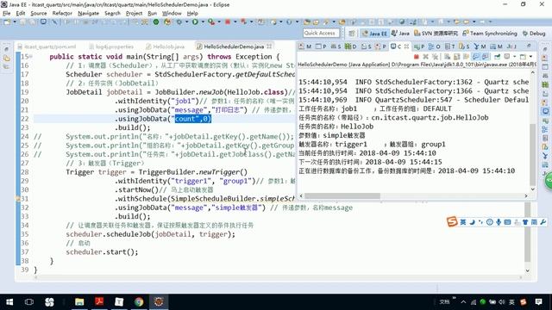552x310 pixels.
Task: Click the editor vertical scrollbar thumb
Action: pyautogui.click(x=527, y=232)
